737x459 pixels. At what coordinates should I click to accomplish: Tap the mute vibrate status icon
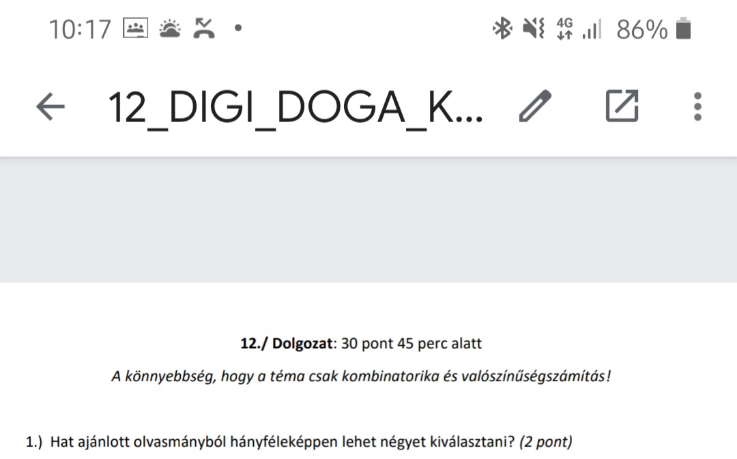pos(534,29)
